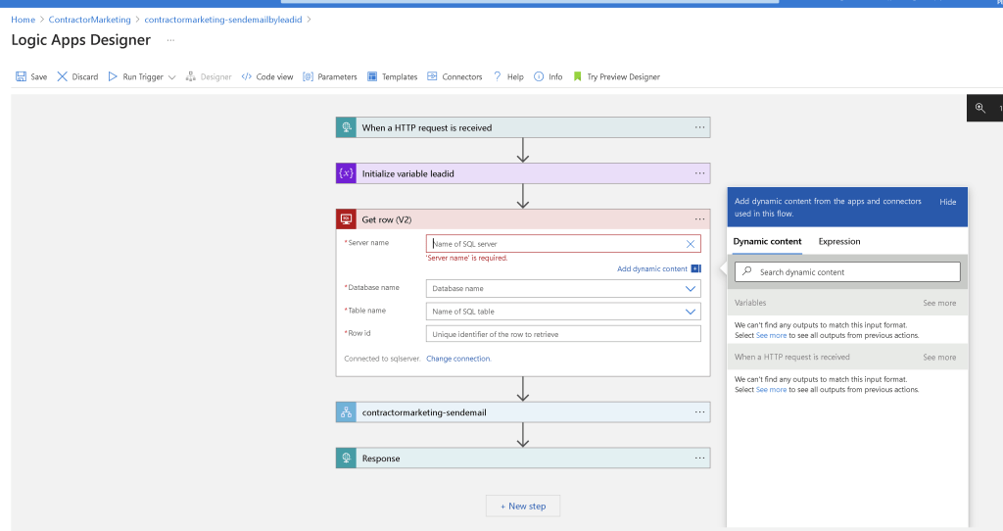Hide the dynamic content panel

[x=947, y=202]
